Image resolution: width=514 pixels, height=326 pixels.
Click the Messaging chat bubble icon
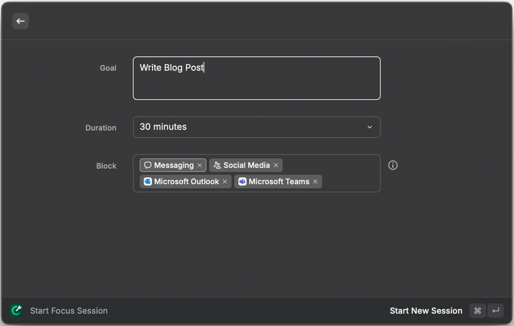point(148,165)
